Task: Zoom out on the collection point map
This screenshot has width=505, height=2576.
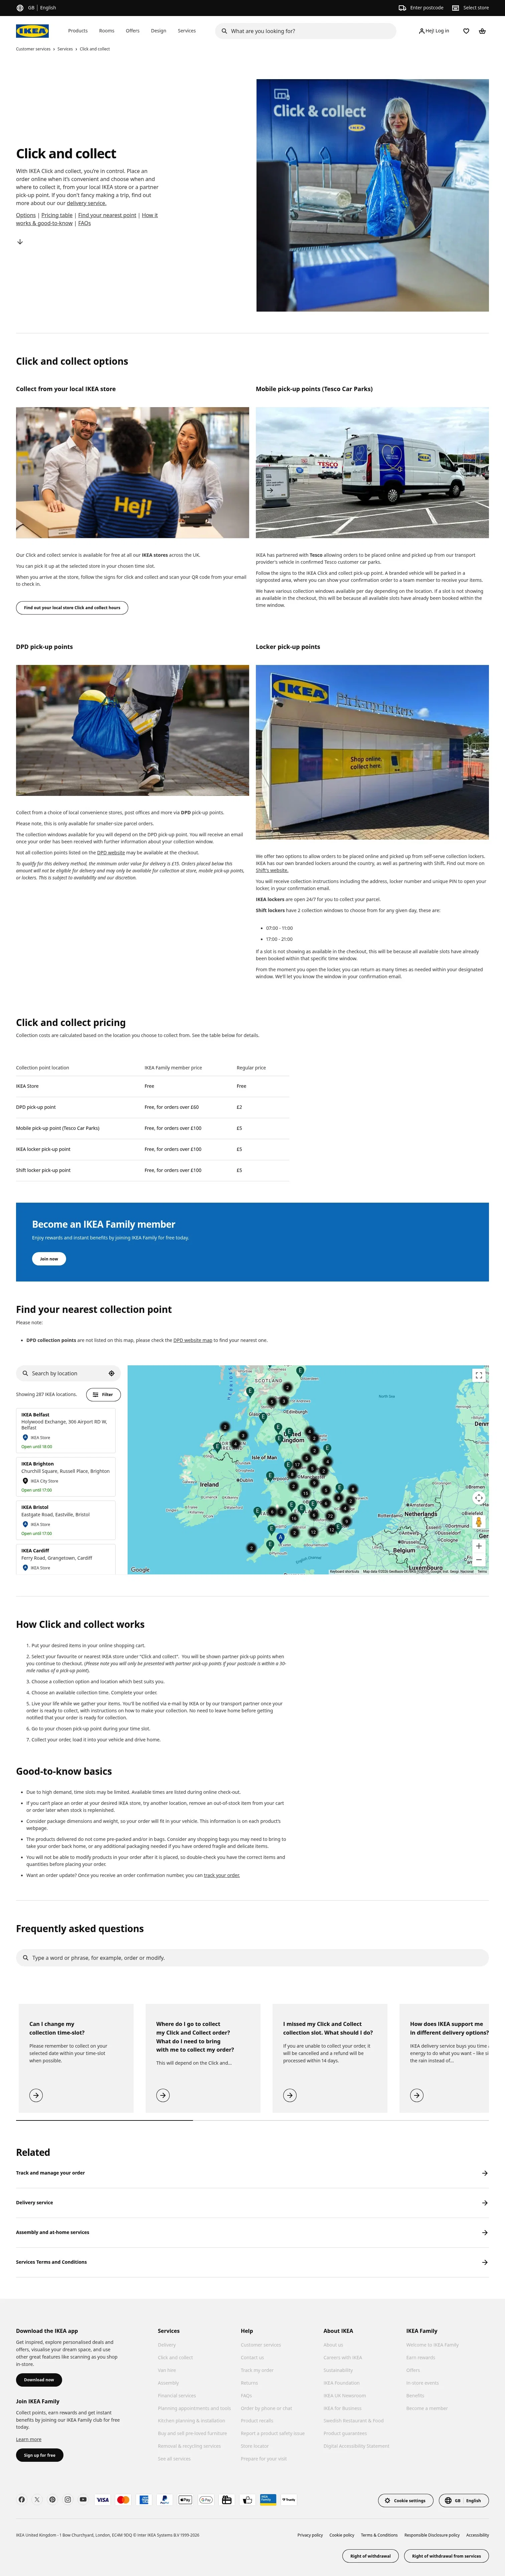Action: point(479,1560)
